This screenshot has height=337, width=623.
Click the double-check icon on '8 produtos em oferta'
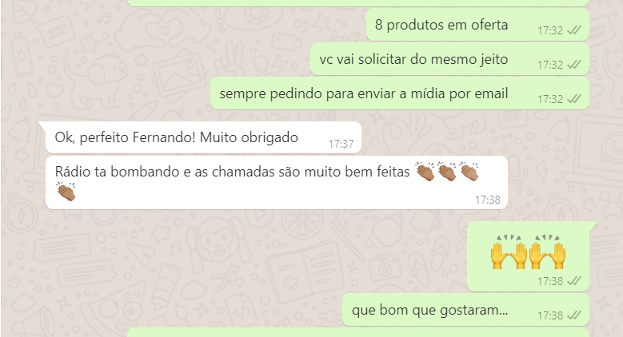[574, 30]
